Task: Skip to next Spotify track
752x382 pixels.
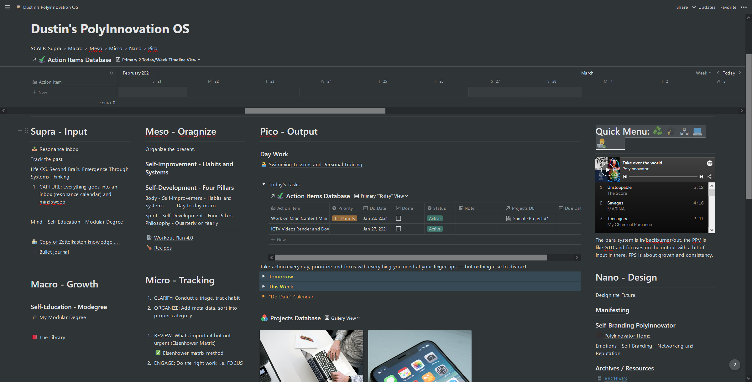Action: pyautogui.click(x=701, y=177)
